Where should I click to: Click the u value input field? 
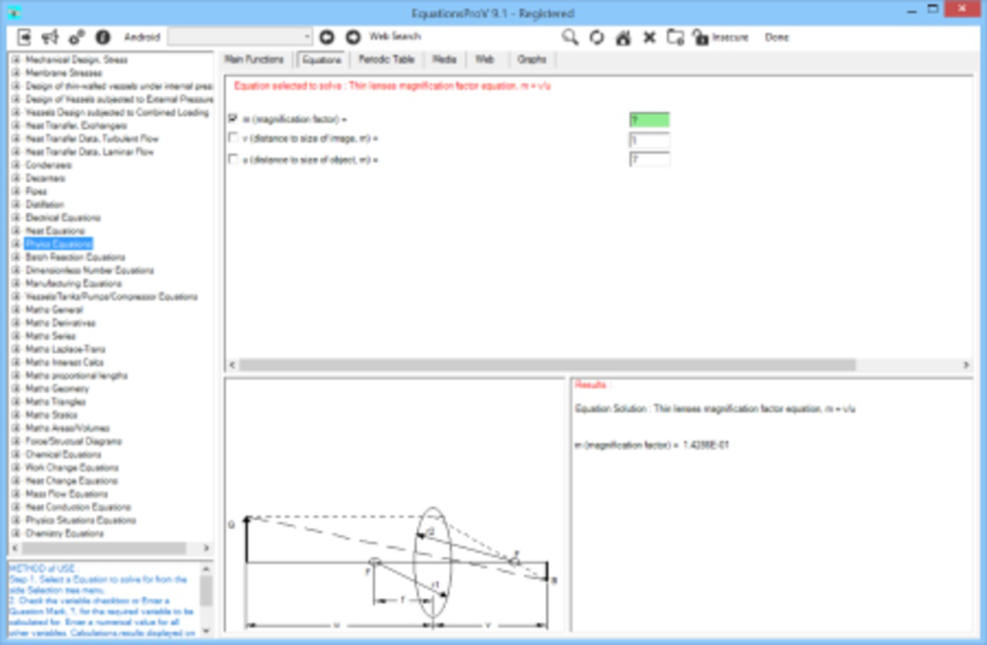tap(649, 160)
